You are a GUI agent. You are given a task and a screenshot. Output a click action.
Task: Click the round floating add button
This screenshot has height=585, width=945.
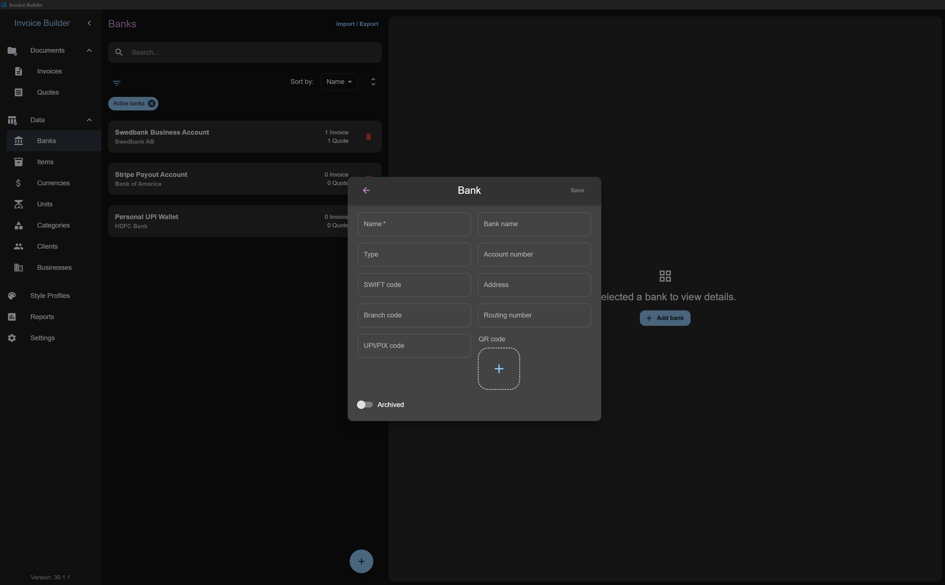pos(361,561)
